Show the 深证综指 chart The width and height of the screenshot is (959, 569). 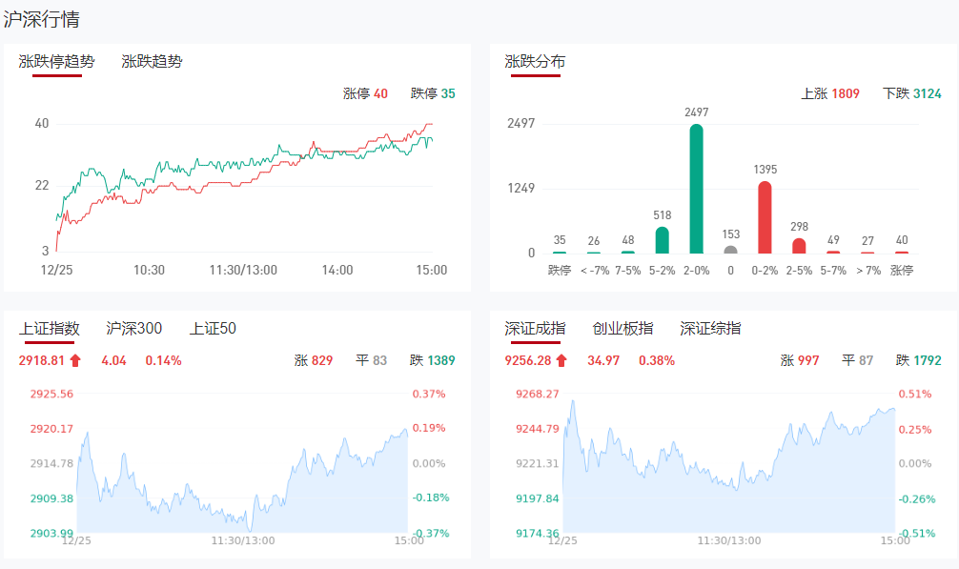tap(710, 329)
